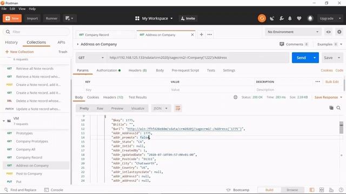Open the user avatar menu
Screen dimensions: 346x194
click(x=310, y=18)
